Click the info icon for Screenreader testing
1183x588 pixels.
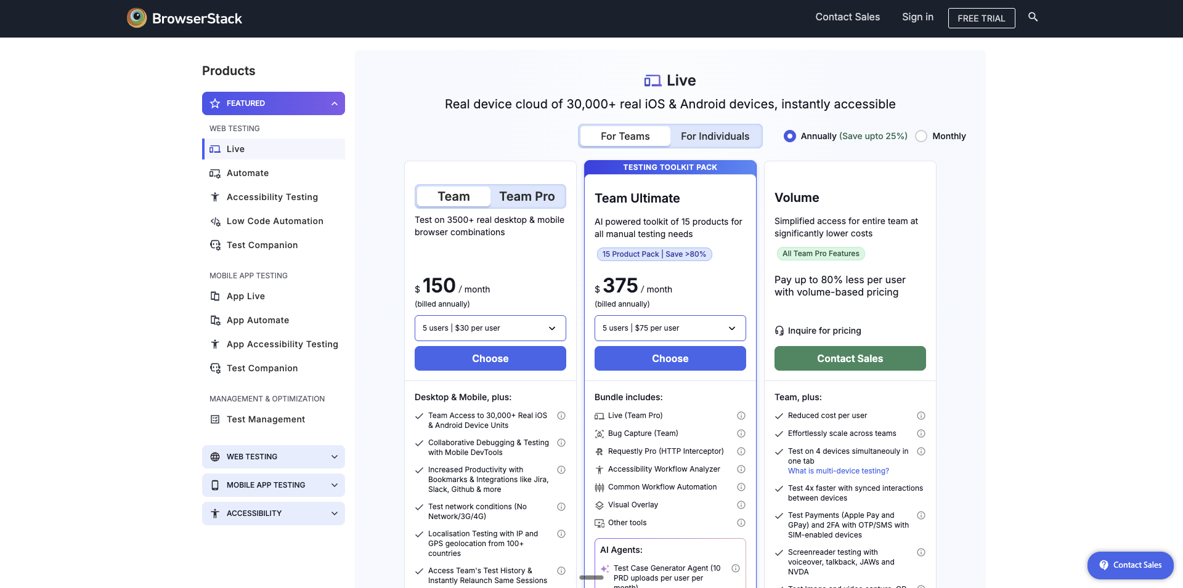tap(921, 552)
